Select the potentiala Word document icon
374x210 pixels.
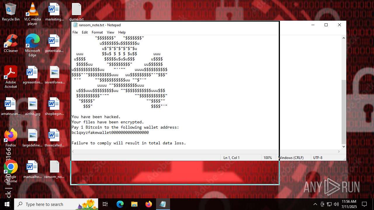pos(54,43)
